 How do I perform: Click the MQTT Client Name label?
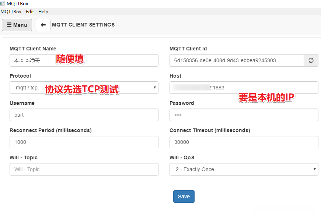click(33, 49)
